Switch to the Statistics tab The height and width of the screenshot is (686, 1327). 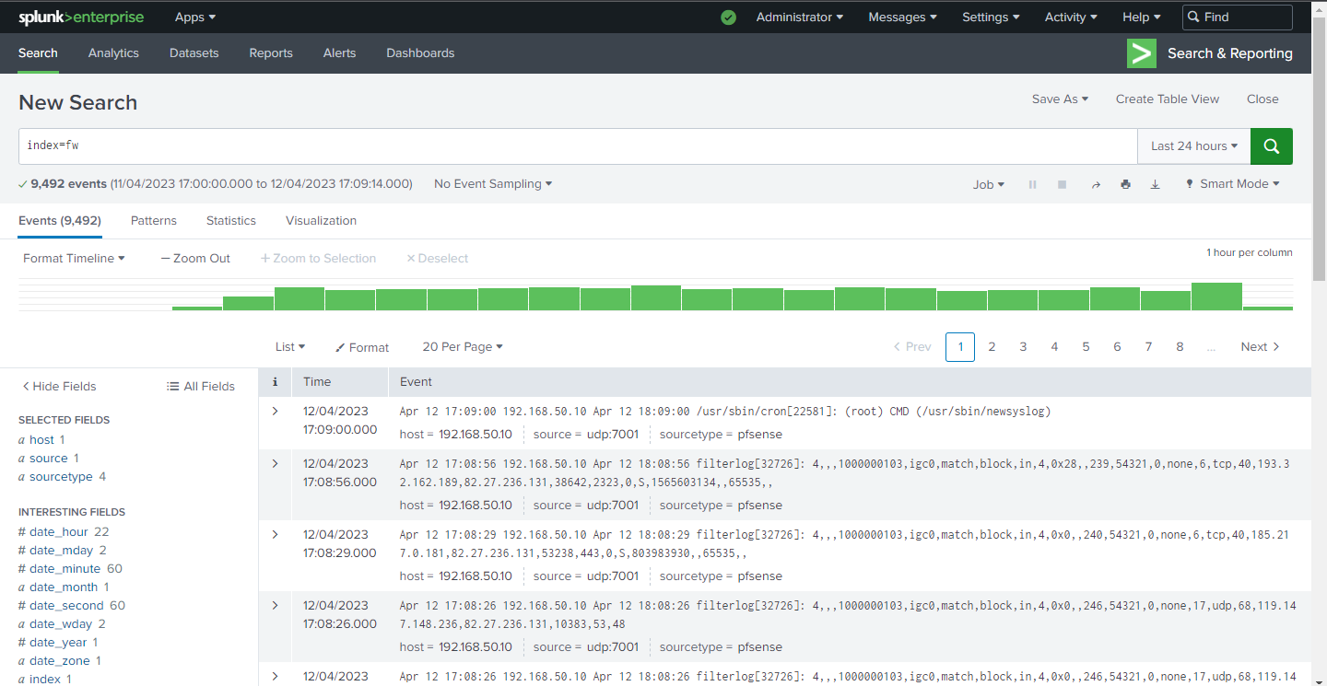coord(230,220)
